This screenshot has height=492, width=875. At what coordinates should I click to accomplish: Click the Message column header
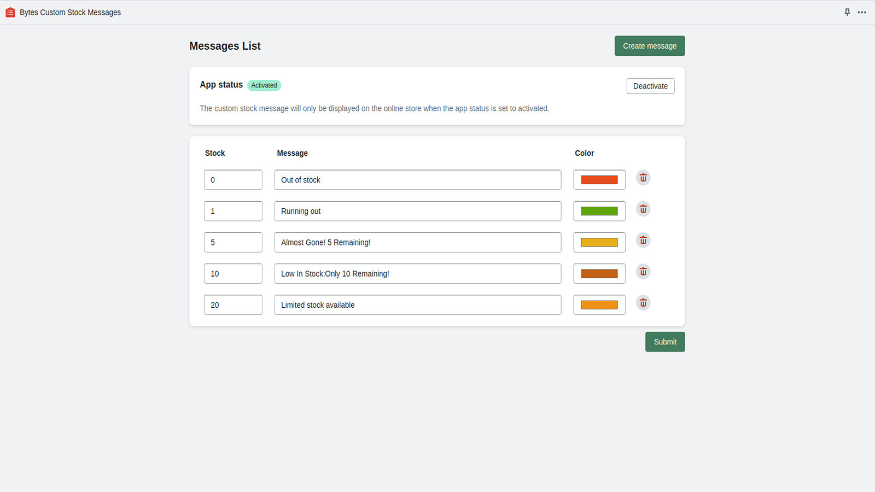[x=292, y=153]
